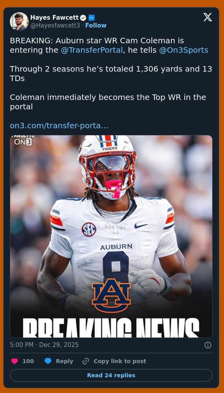The image size is (224, 393).
Task: Open the Auburn player photo
Action: click(x=111, y=236)
